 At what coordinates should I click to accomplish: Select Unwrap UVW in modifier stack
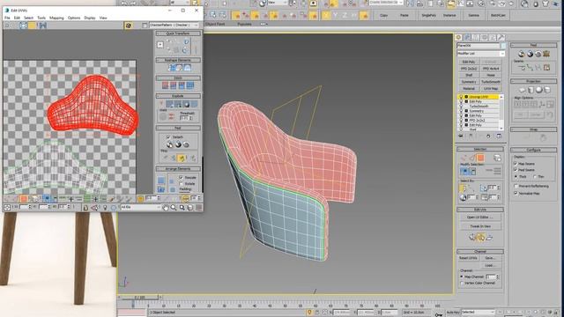click(479, 97)
